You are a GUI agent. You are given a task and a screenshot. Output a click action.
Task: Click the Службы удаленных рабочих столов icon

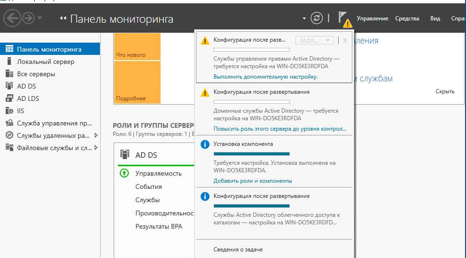pos(9,135)
